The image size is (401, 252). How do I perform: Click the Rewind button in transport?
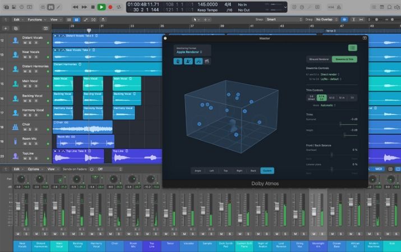76,7
